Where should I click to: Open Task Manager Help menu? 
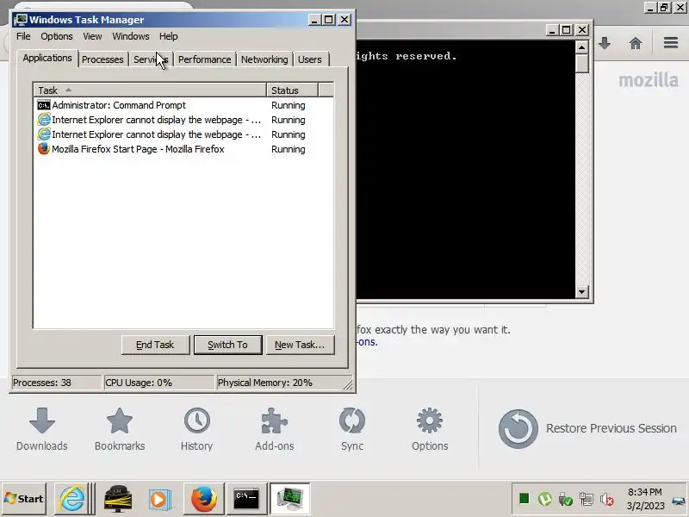(168, 36)
